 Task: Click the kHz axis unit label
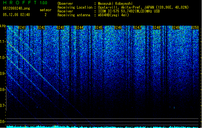coord(3,26)
